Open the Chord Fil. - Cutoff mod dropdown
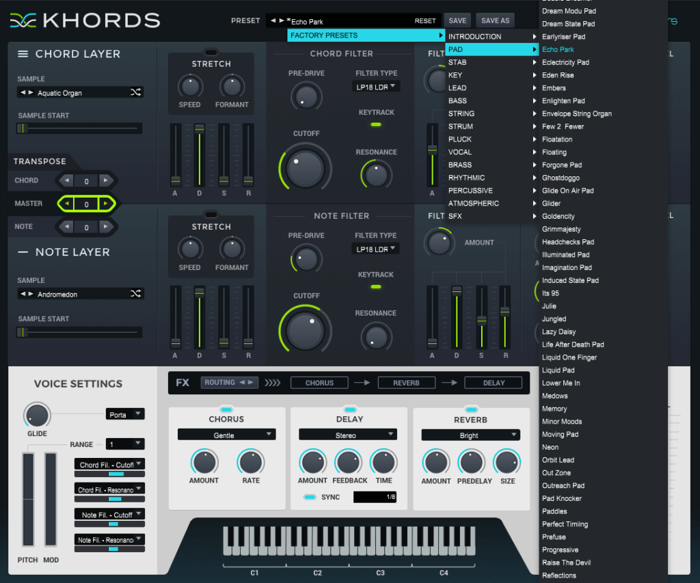 (x=109, y=464)
